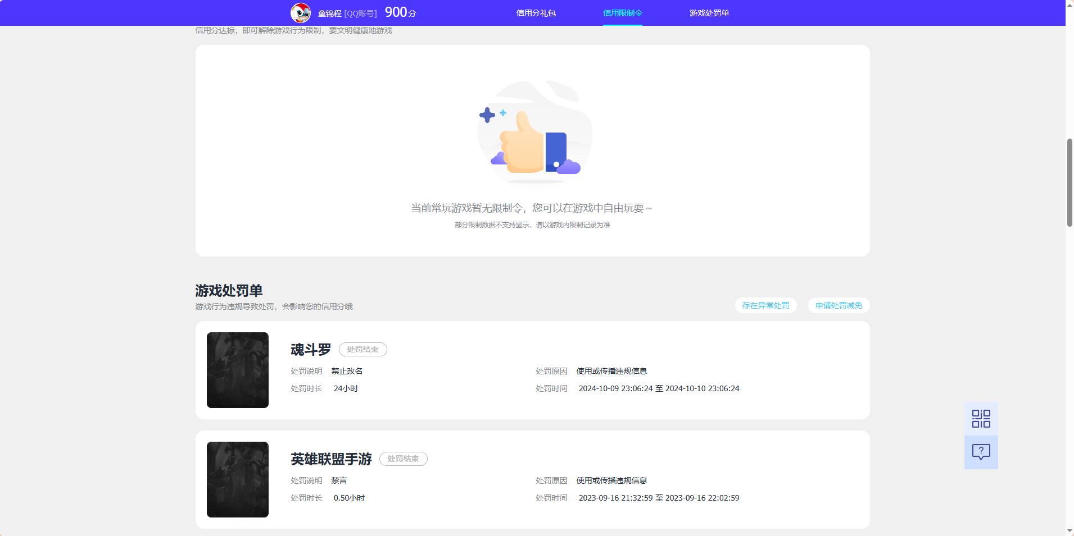Open the 英雄联盟手游 game cover thumbnail
1074x536 pixels.
tap(238, 479)
